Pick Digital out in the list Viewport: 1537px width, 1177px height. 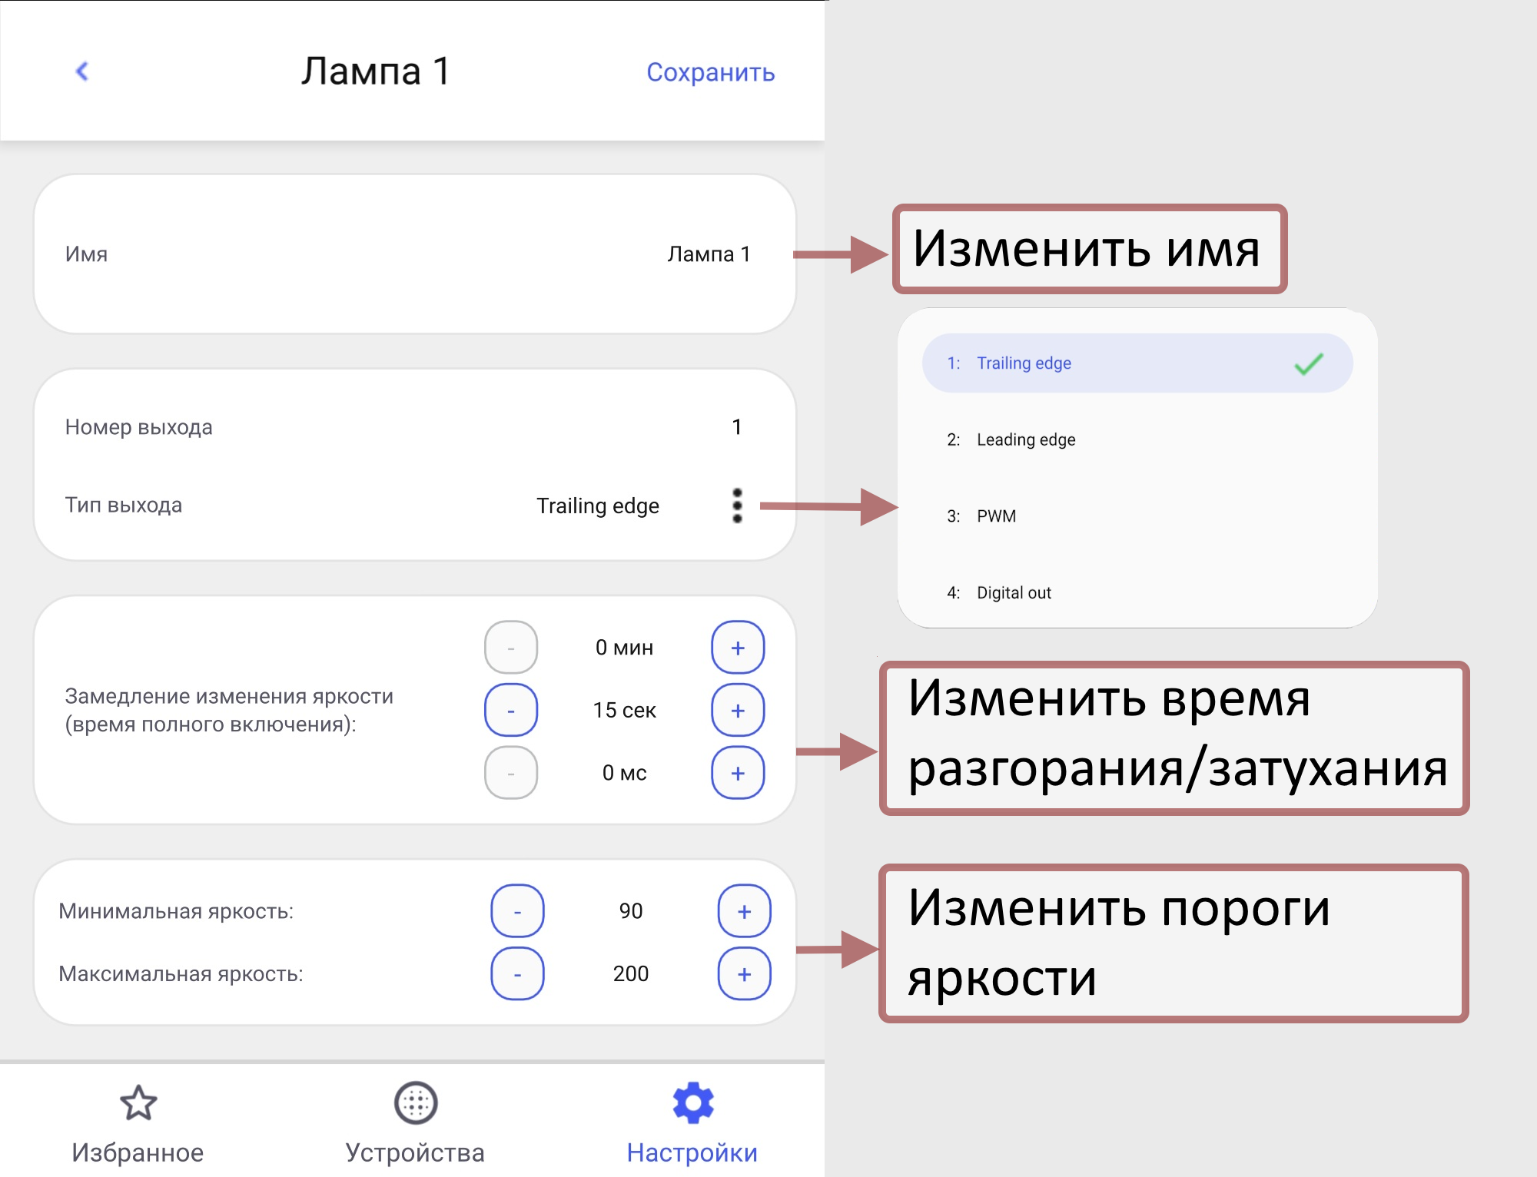tap(1013, 592)
